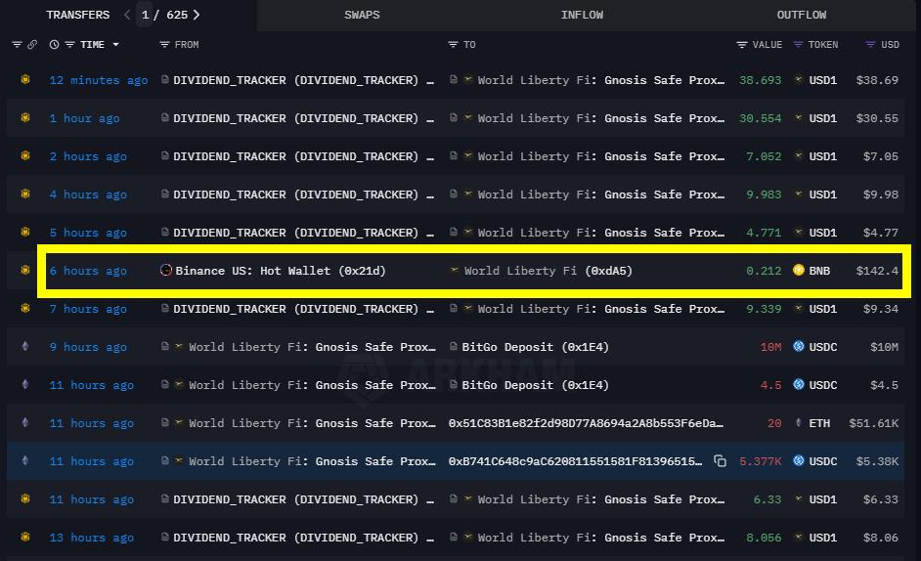
Task: Open World Liberty Fi Gnosis Safe sender, 20 ETH row
Action: [312, 423]
